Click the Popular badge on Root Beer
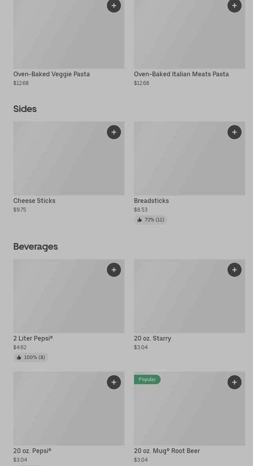The height and width of the screenshot is (466, 253). pos(147,379)
